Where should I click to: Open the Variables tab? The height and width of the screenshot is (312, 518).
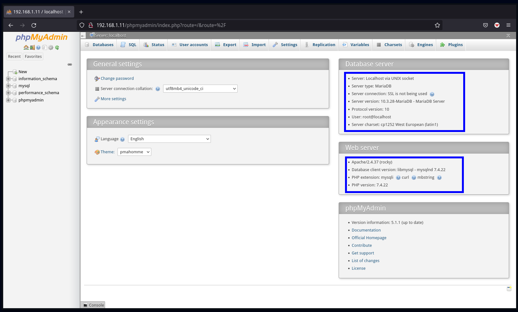coord(356,45)
